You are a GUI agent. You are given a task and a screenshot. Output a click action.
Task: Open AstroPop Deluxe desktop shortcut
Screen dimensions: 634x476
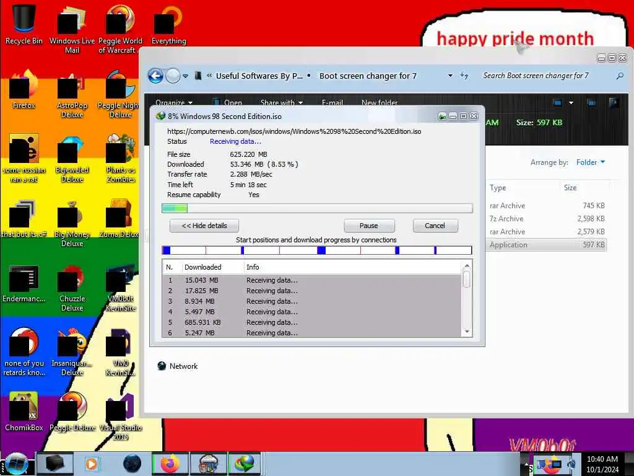coord(72,94)
